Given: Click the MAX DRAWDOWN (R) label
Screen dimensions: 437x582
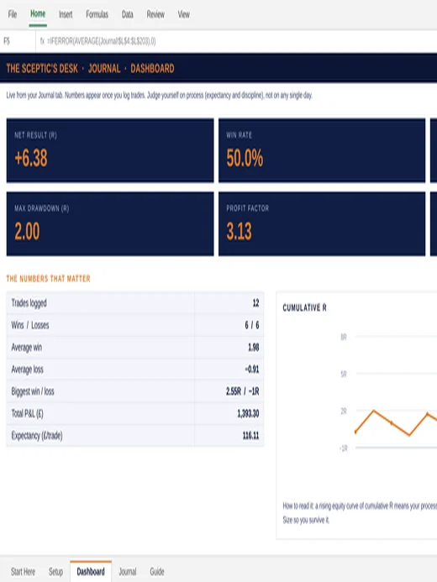Looking at the screenshot, I should click(x=42, y=208).
